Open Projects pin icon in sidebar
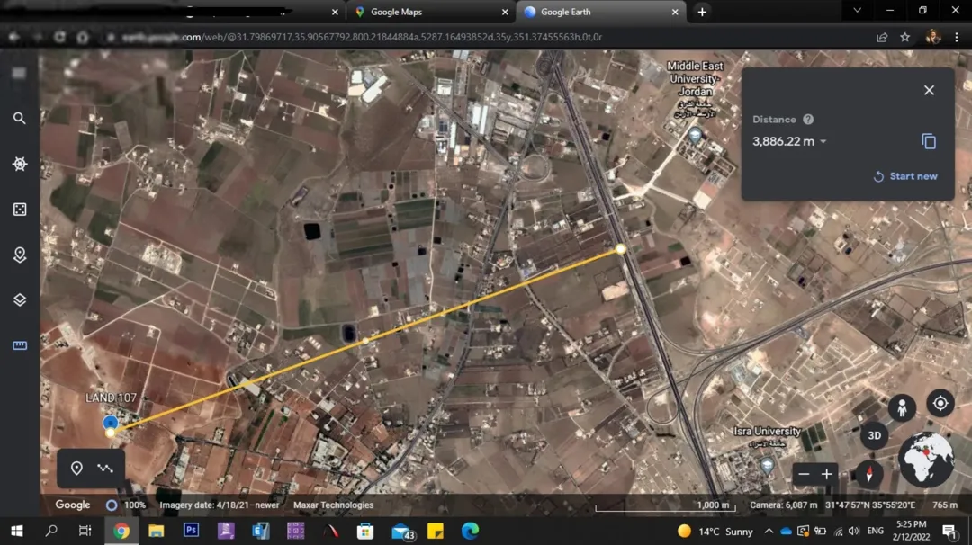 (19, 255)
